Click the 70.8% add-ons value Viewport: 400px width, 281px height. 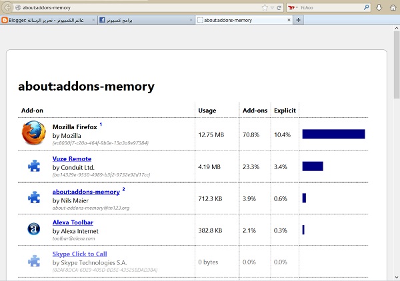coord(251,135)
